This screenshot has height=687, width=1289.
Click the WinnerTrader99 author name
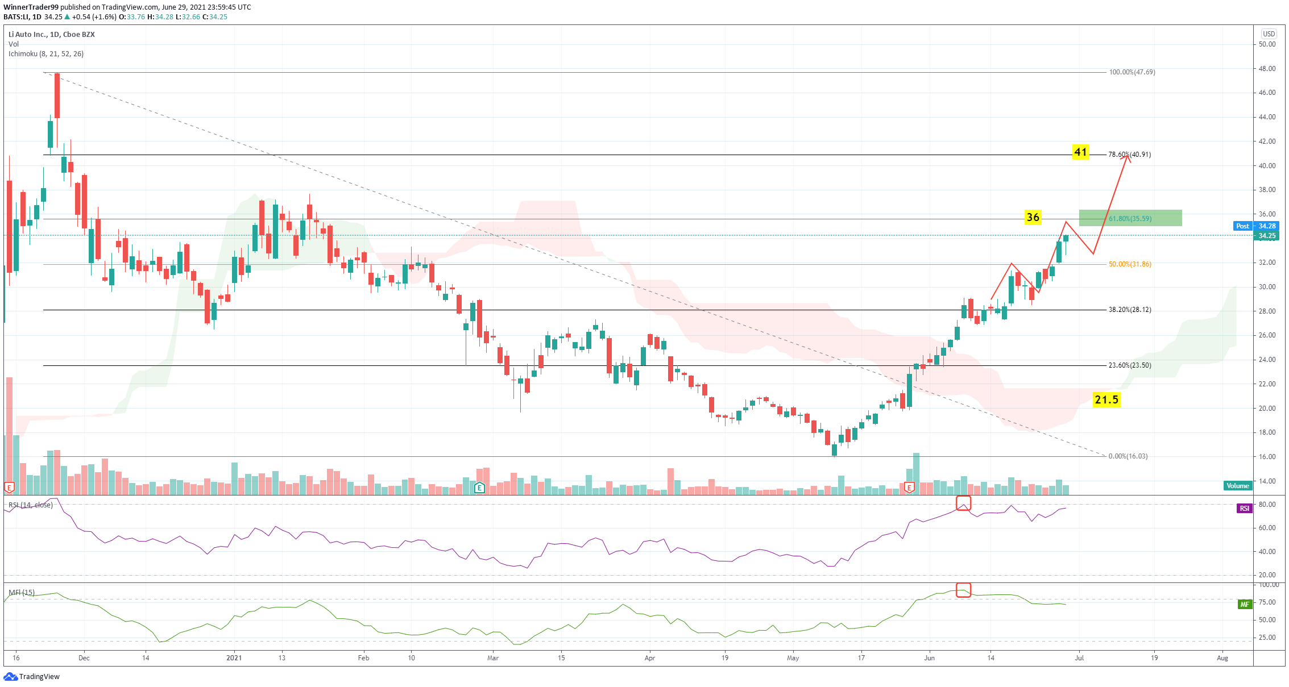pos(31,7)
